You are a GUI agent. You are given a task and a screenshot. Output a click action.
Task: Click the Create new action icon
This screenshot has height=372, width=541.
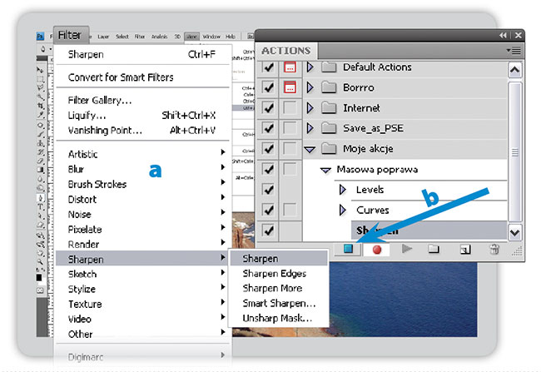pos(464,249)
